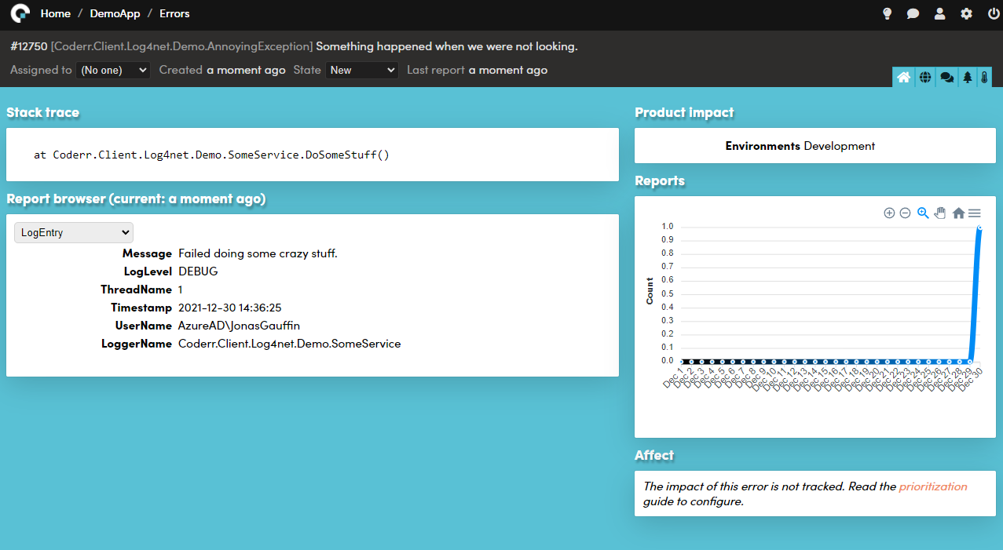Click the Coderr logo icon
1003x550 pixels.
click(x=20, y=13)
